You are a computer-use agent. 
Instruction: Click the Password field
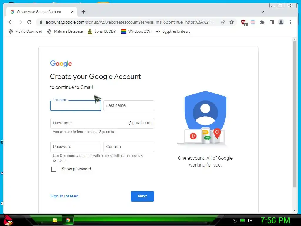click(76, 147)
